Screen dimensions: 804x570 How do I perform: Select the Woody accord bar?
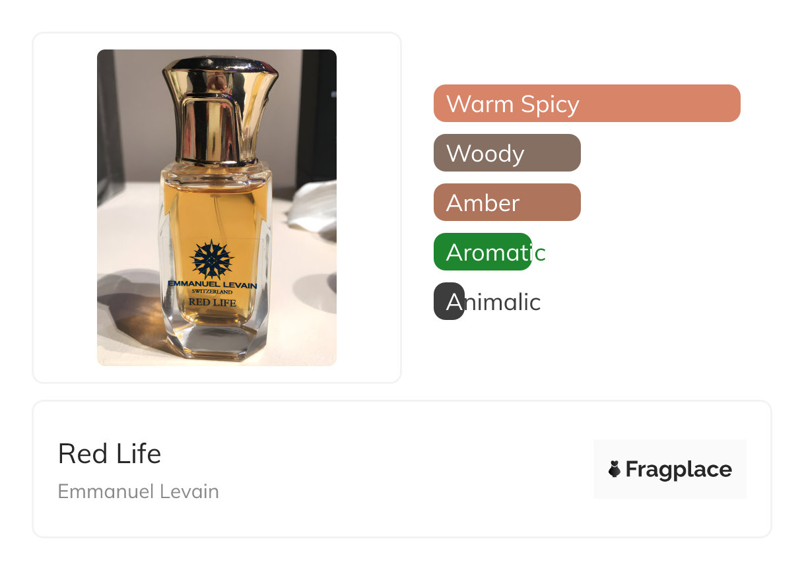click(507, 153)
